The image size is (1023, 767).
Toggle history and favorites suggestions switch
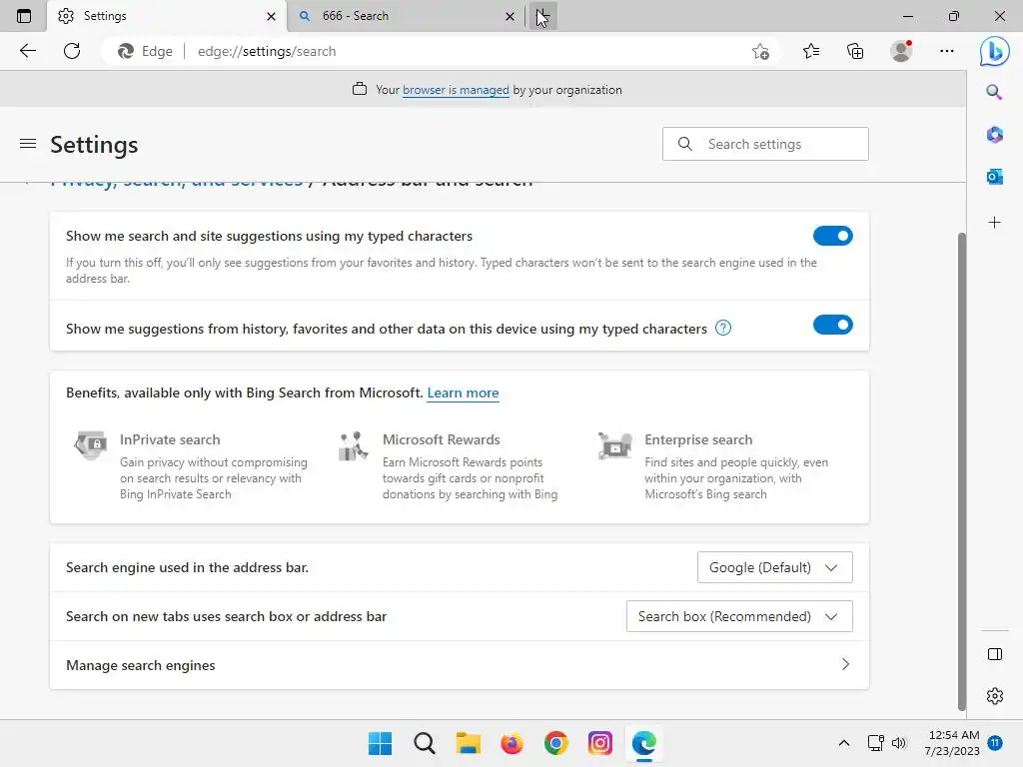pos(832,325)
